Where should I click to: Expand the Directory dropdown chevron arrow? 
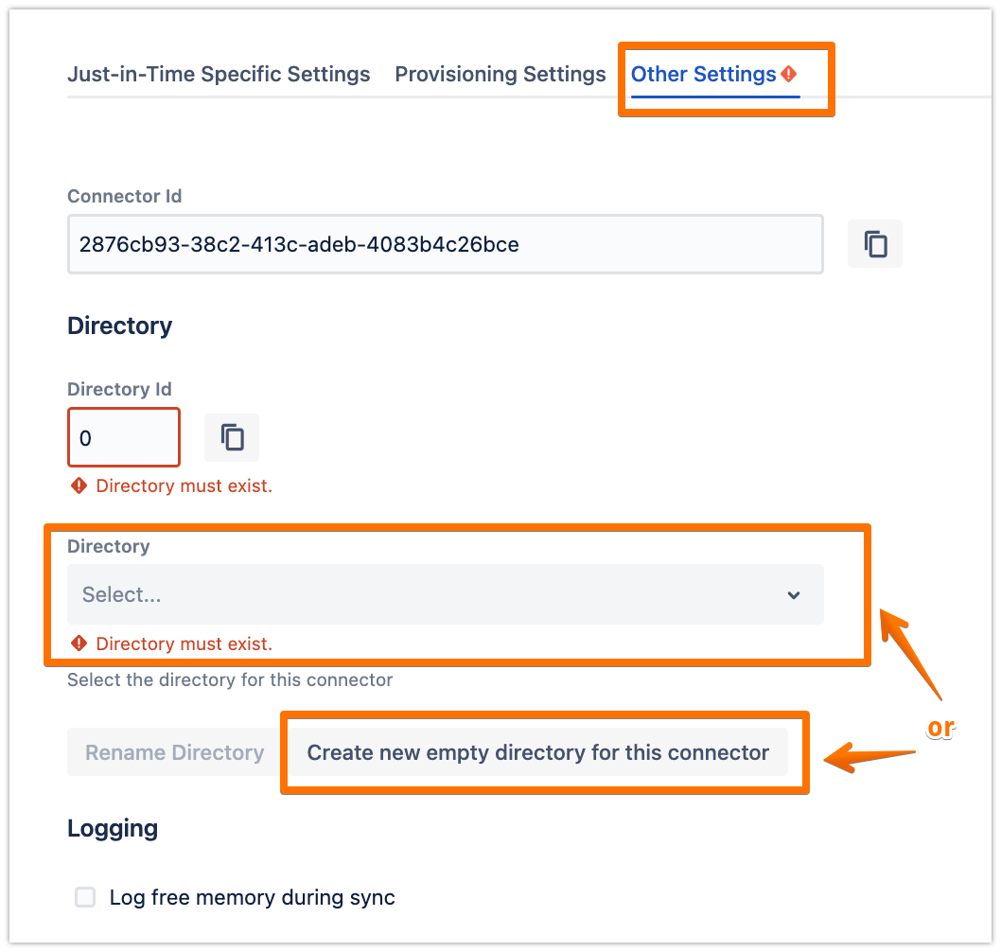coord(794,595)
